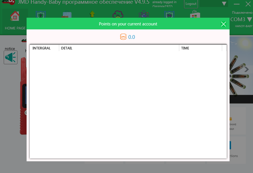The height and width of the screenshot is (173, 253).
Task: Click the transponder chips banner image
Action: coord(241,70)
